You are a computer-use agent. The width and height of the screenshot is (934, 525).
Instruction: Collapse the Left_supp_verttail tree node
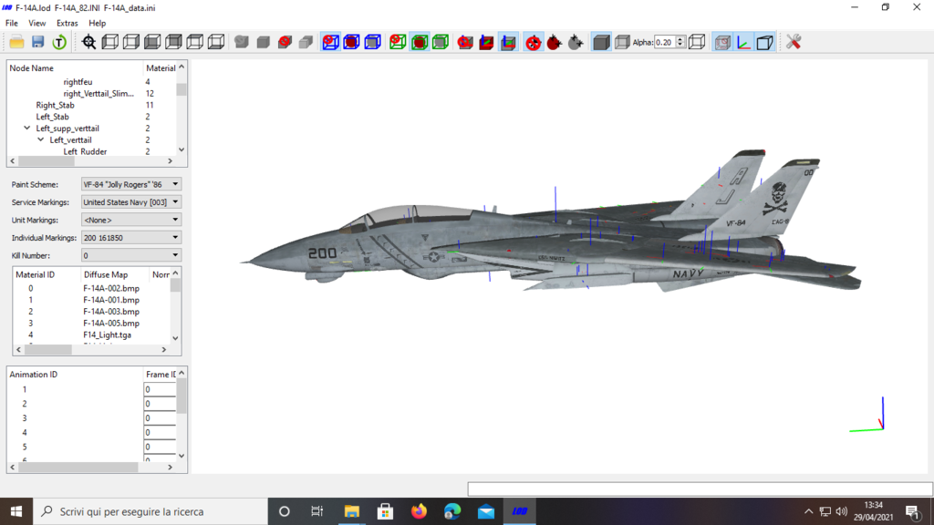pos(26,128)
